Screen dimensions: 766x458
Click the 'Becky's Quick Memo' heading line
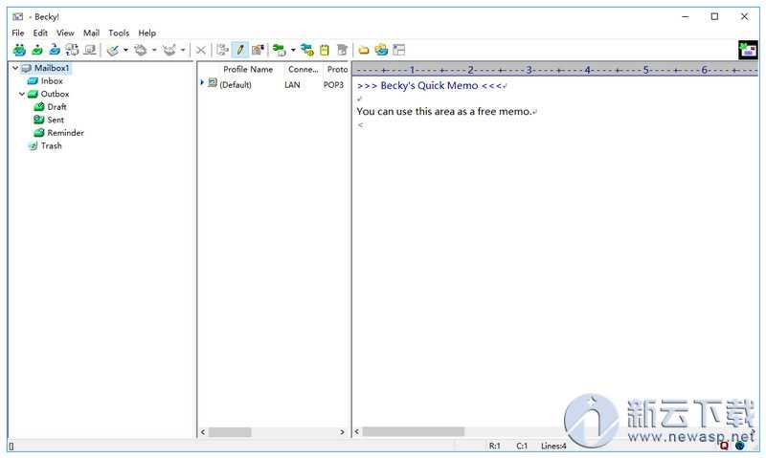[430, 85]
